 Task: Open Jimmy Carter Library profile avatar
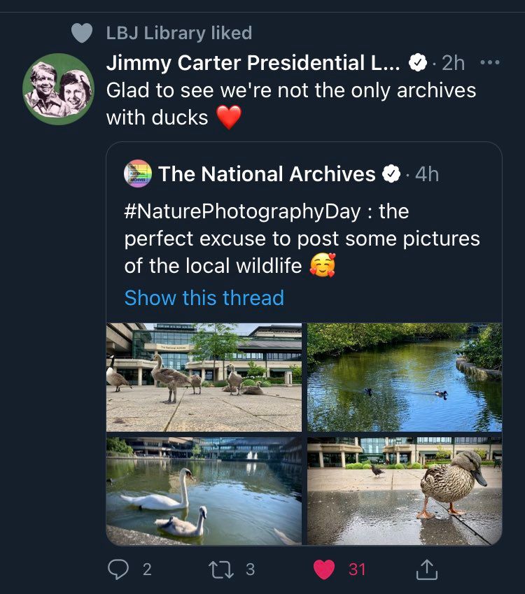pos(59,89)
